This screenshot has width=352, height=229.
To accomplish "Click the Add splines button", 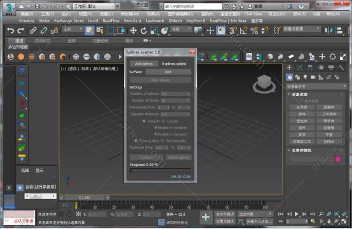I will click(x=144, y=64).
